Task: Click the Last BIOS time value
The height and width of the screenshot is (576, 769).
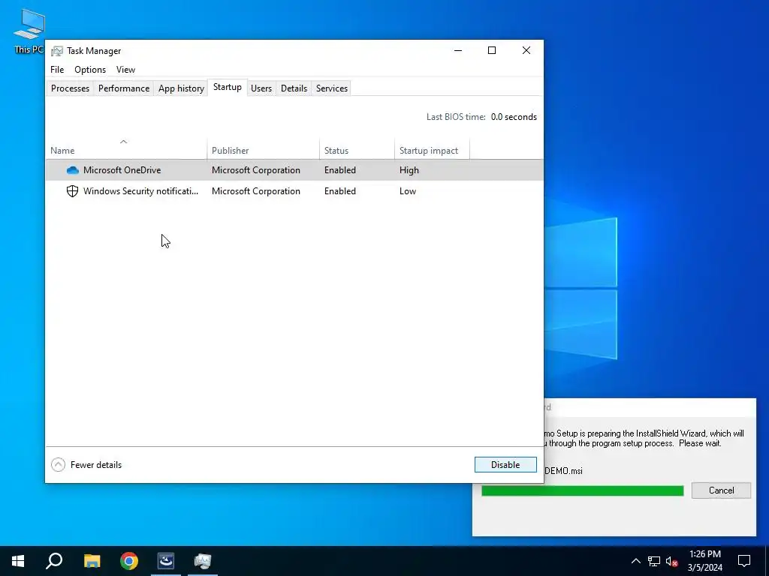Action: tap(514, 117)
